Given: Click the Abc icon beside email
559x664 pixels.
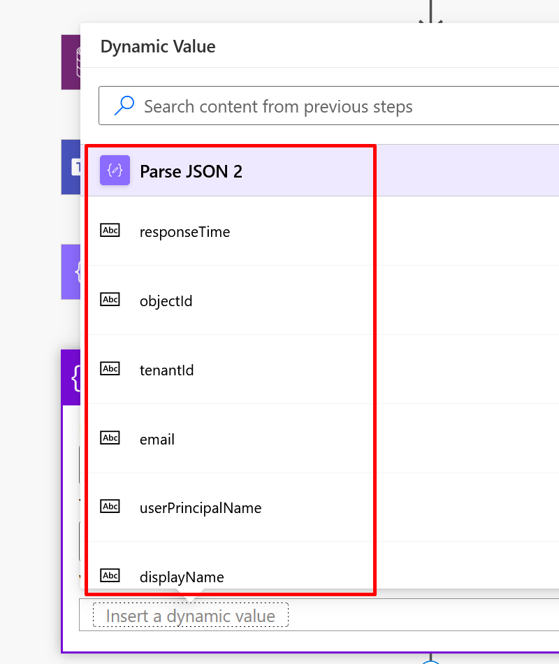Looking at the screenshot, I should (x=110, y=438).
